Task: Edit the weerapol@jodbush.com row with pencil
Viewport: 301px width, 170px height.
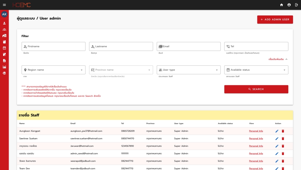Action: pyautogui.click(x=277, y=161)
